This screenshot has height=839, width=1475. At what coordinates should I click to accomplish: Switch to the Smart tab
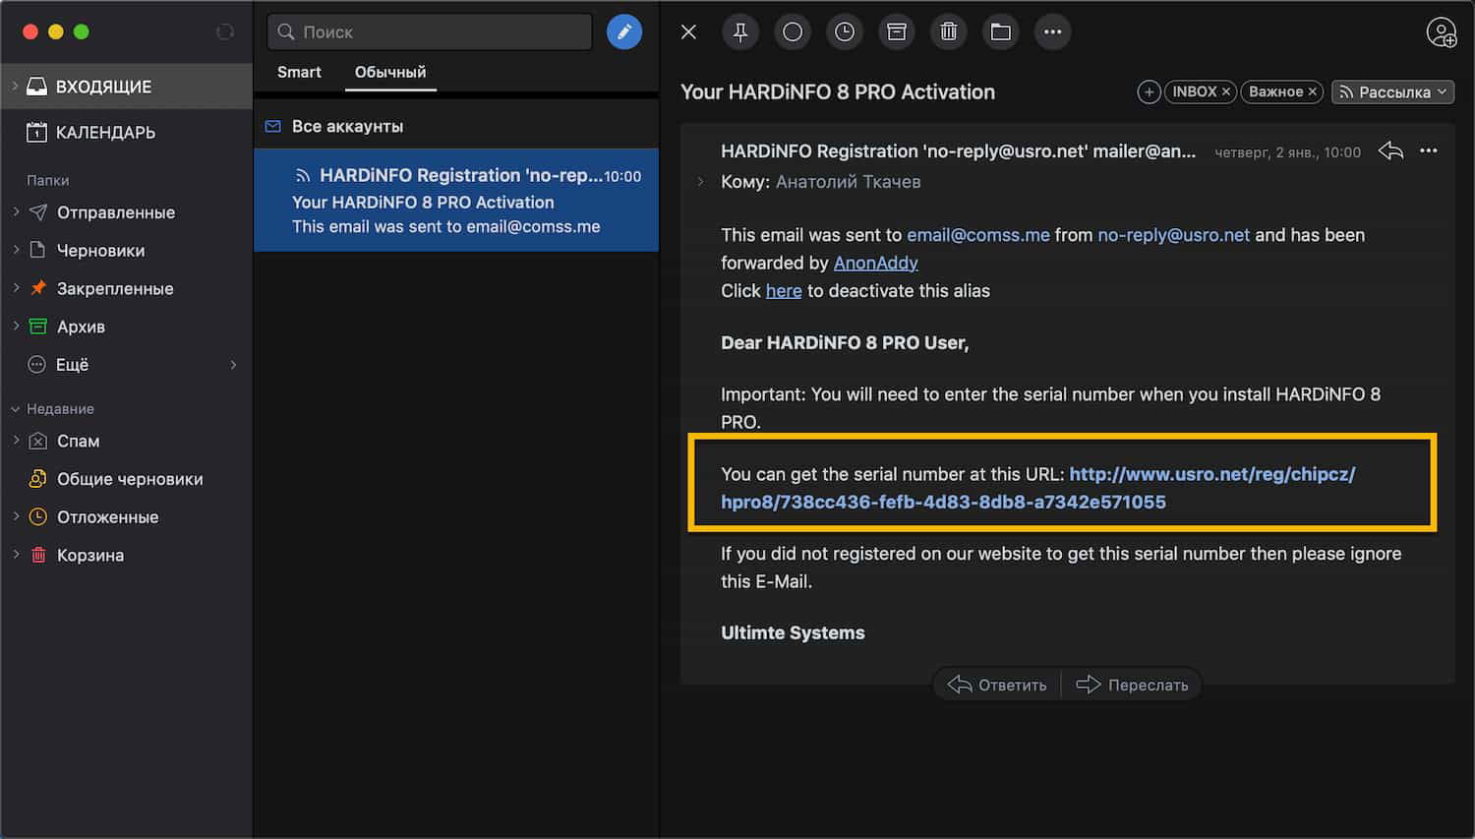point(299,71)
